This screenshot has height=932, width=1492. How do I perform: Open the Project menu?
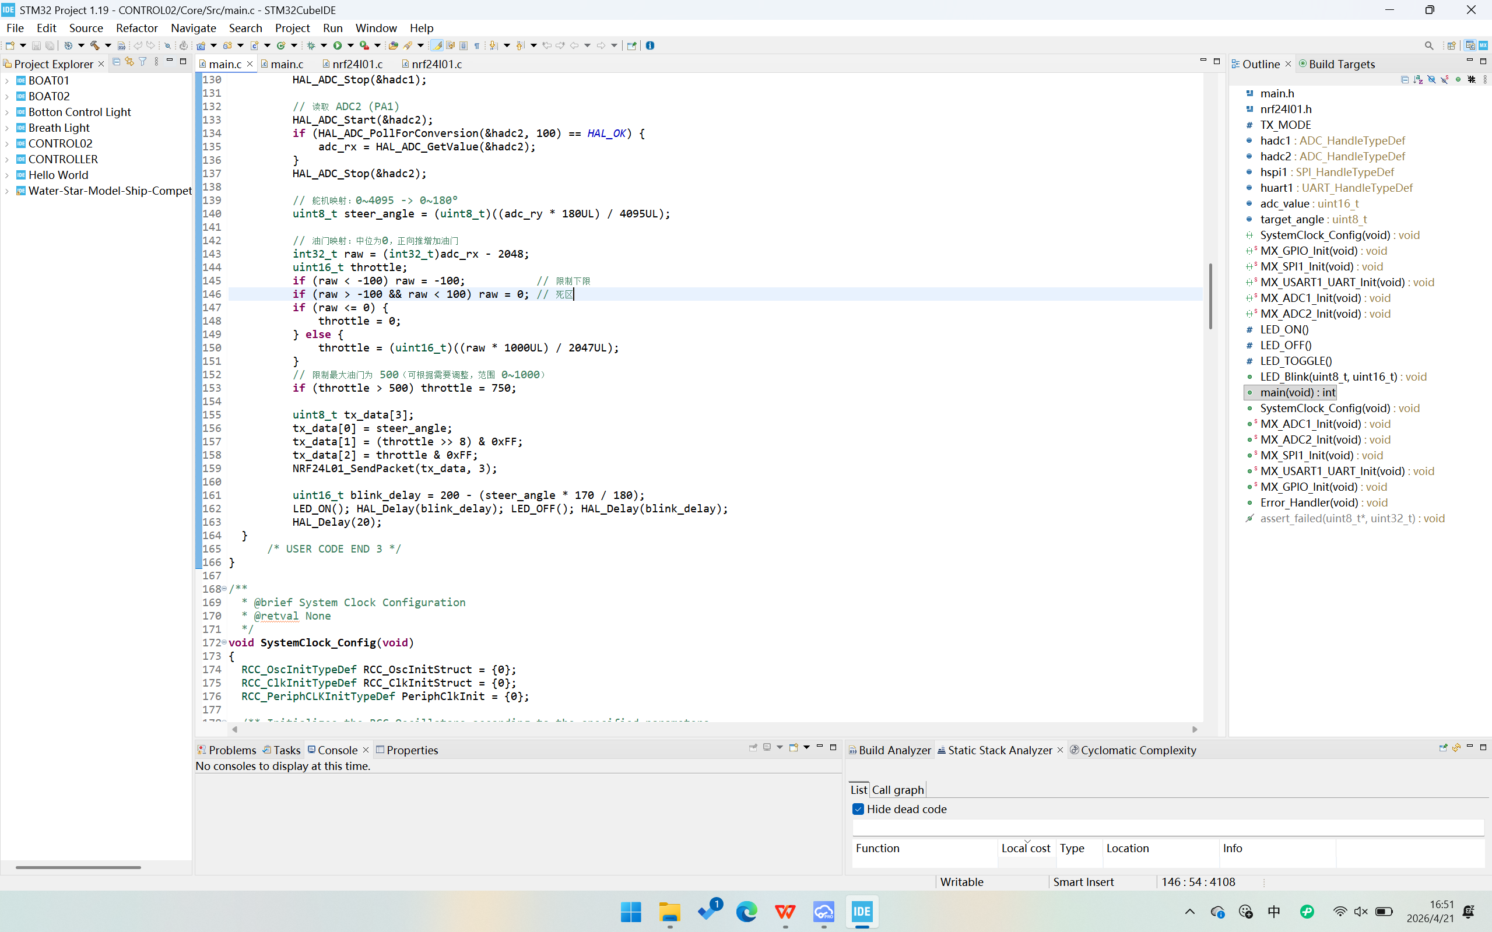tap(292, 28)
